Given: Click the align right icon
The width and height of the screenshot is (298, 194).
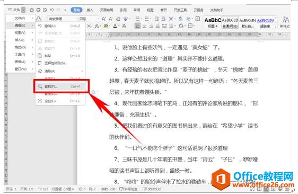Looking at the screenshot, I should [151, 25].
